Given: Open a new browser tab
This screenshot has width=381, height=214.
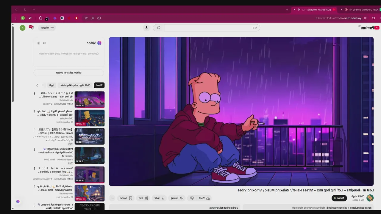Looking at the screenshot, I should tap(287, 10).
